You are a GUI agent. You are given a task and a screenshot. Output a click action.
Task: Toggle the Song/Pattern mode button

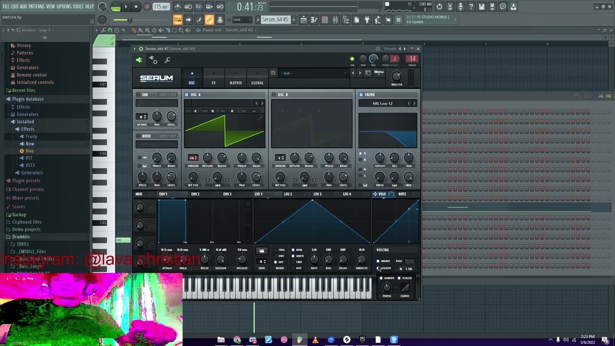[x=116, y=7]
